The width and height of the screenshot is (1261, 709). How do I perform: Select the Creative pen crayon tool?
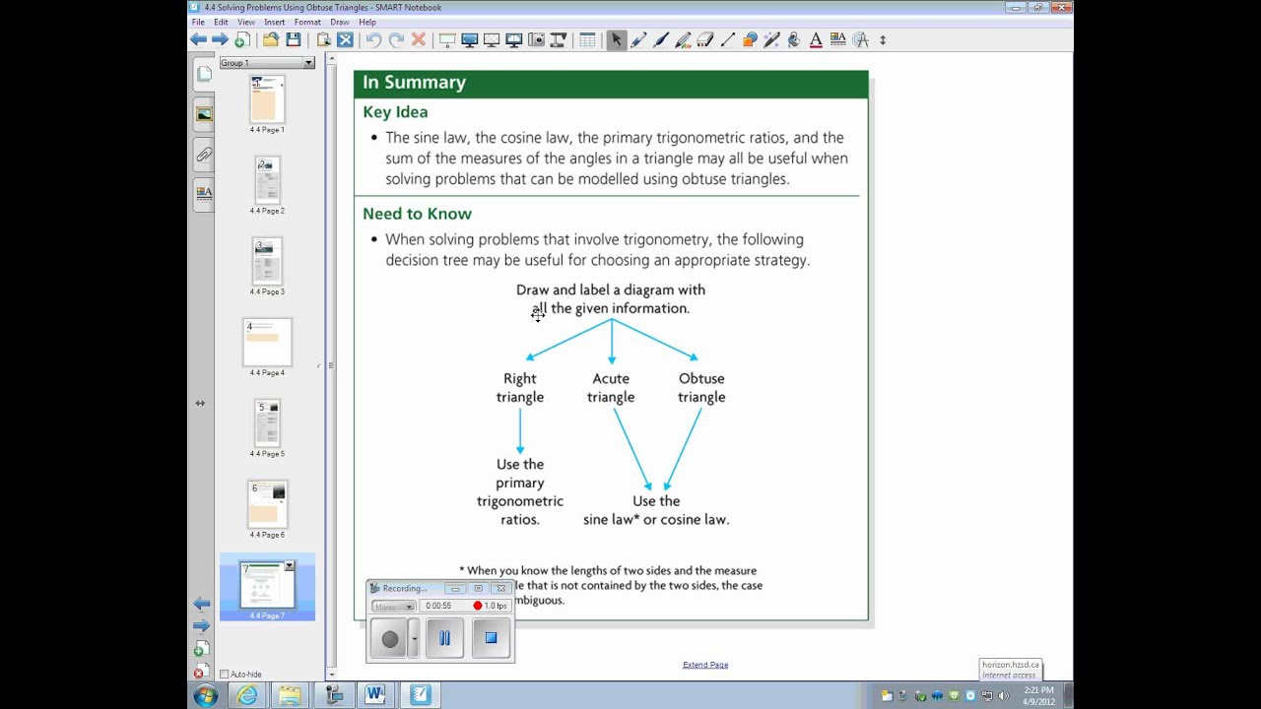pyautogui.click(x=683, y=39)
